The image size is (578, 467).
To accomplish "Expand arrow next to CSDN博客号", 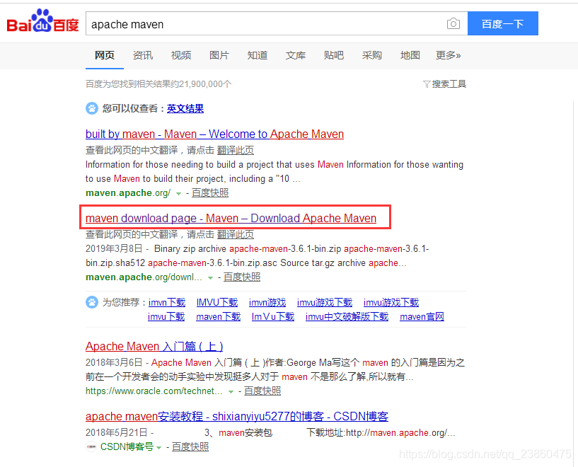I will coord(159,447).
